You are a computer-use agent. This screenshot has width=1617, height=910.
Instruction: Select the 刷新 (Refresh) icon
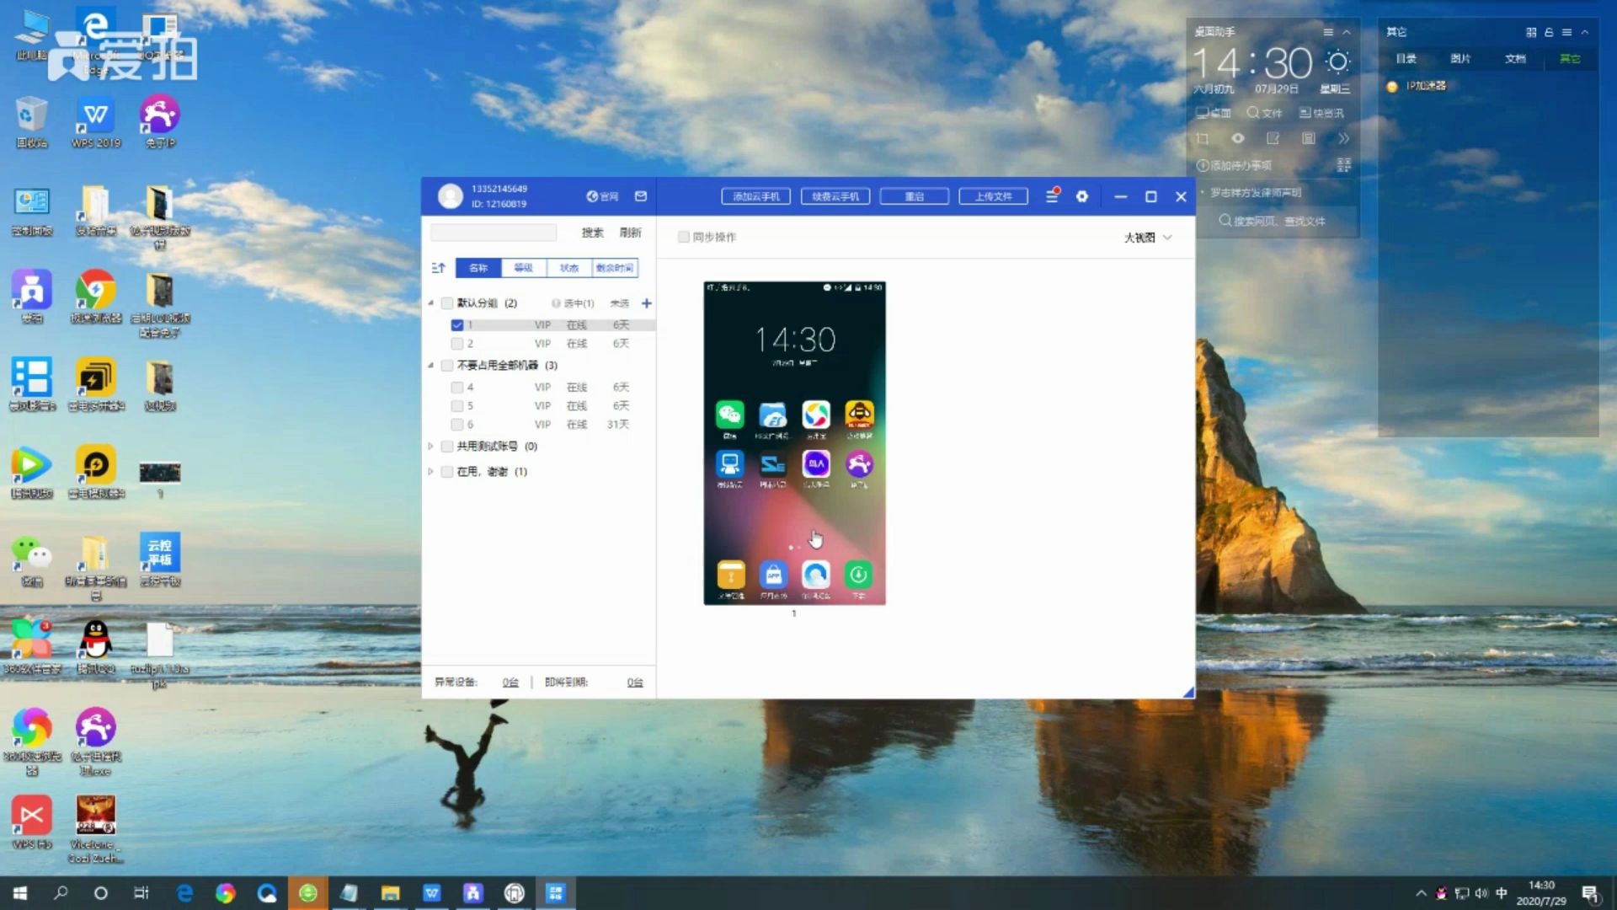tap(631, 233)
